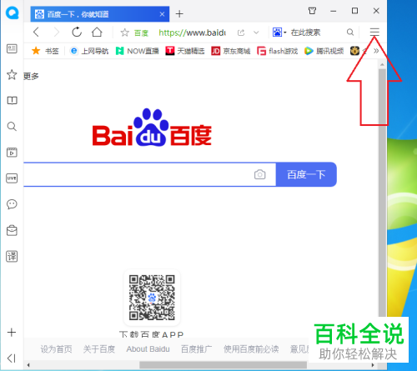Select the 百度一下 tab

100,14
